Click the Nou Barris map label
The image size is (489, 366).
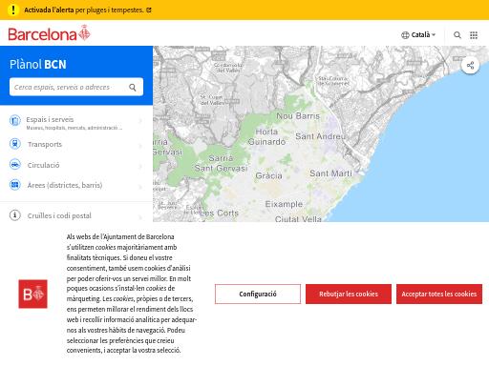click(x=298, y=116)
